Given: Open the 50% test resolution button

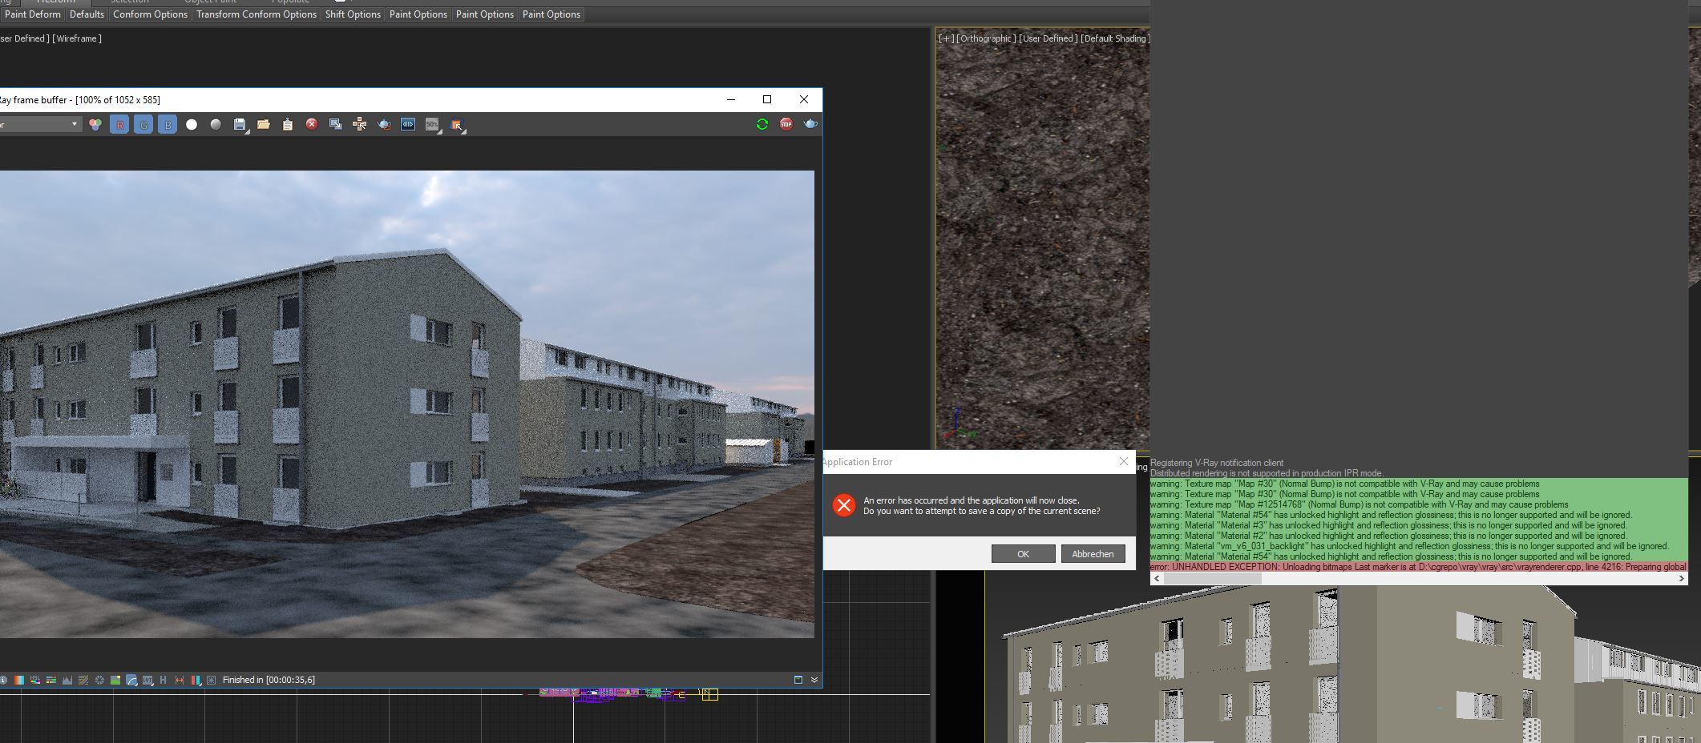Looking at the screenshot, I should click(433, 124).
